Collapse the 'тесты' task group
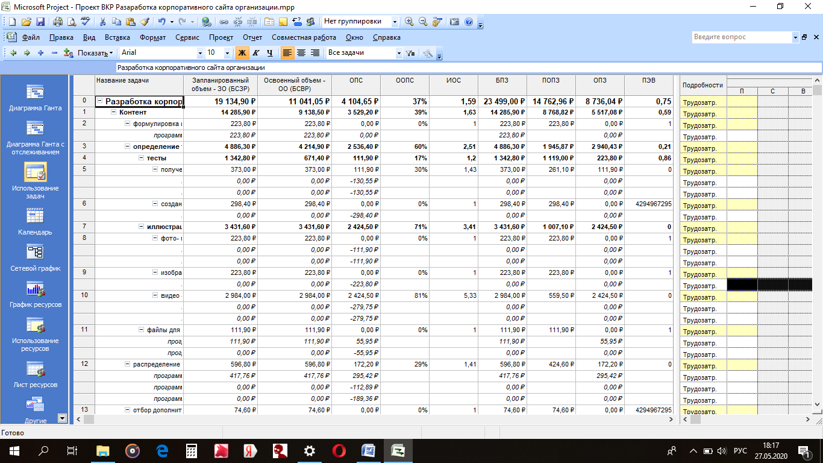 142,159
